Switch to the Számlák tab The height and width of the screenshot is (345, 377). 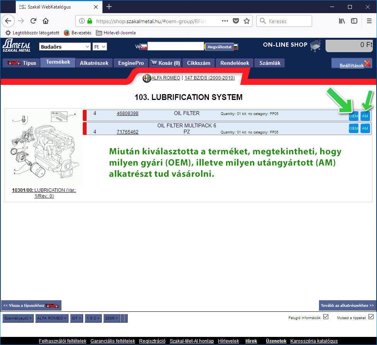click(x=270, y=63)
